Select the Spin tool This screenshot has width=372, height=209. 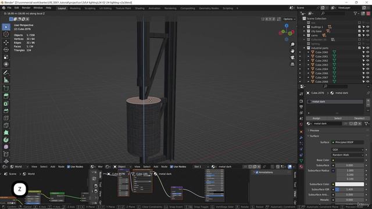tap(6, 139)
